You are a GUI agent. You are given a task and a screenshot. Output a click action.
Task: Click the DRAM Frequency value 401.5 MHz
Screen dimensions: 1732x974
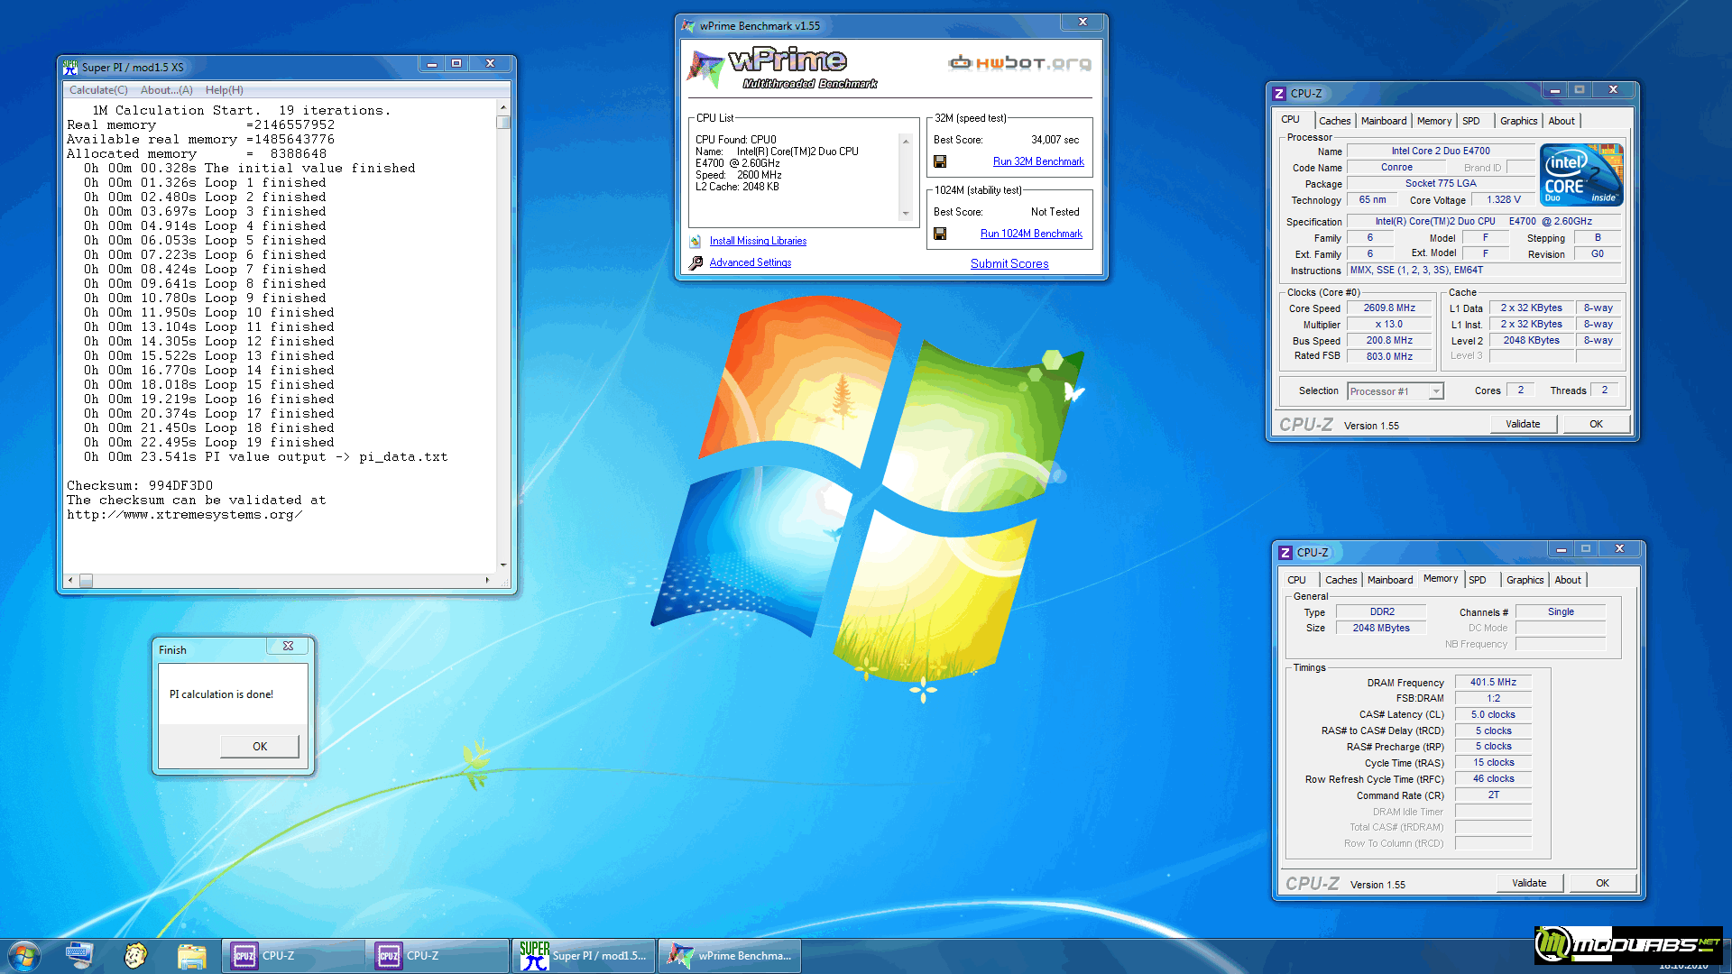click(1493, 683)
